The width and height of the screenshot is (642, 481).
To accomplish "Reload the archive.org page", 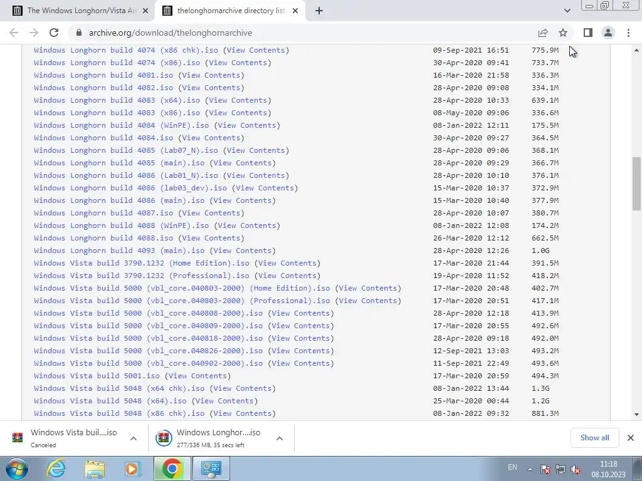I will tap(54, 33).
